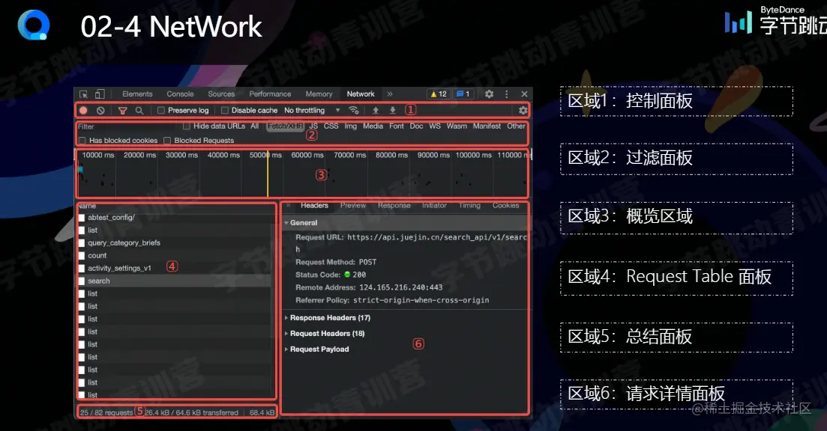Check the Blocked Requests box
The height and width of the screenshot is (431, 827).
tap(167, 141)
